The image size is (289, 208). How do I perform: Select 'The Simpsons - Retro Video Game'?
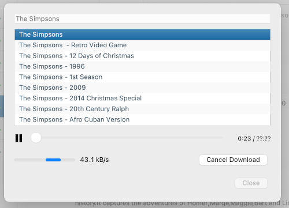(143, 45)
